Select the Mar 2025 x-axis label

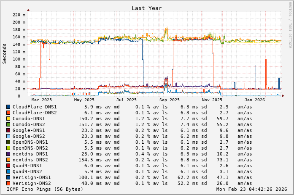(41, 100)
